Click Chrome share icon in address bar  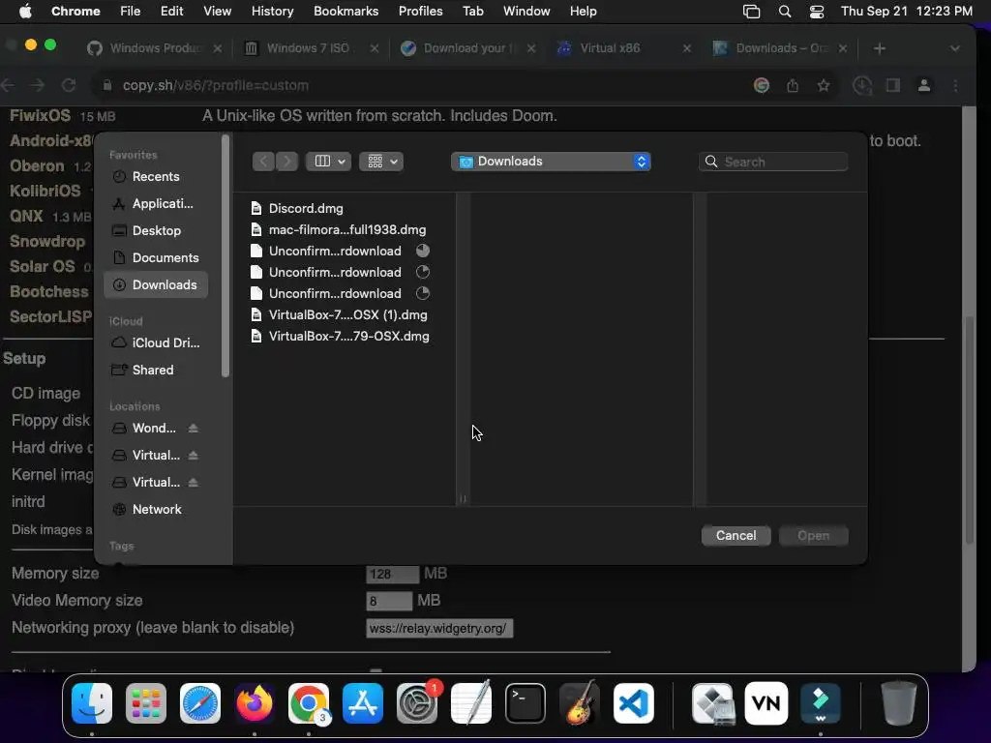pyautogui.click(x=793, y=85)
